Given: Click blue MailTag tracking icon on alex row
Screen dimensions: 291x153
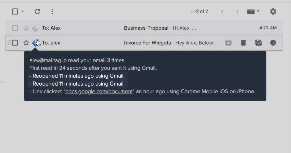Looking at the screenshot, I should coord(35,43).
